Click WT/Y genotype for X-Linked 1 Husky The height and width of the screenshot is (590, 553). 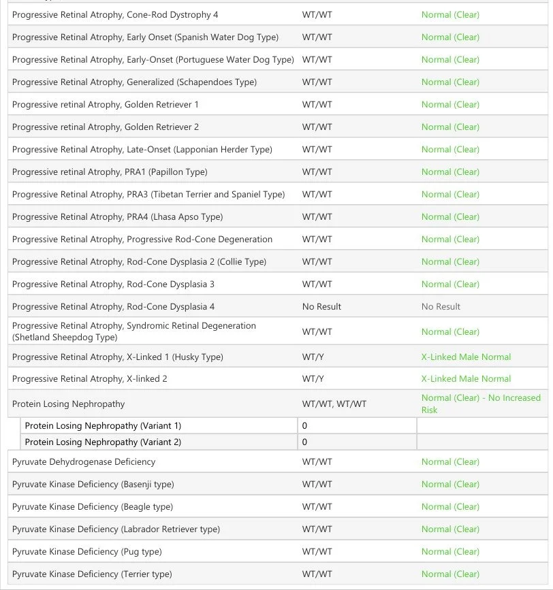pos(313,357)
